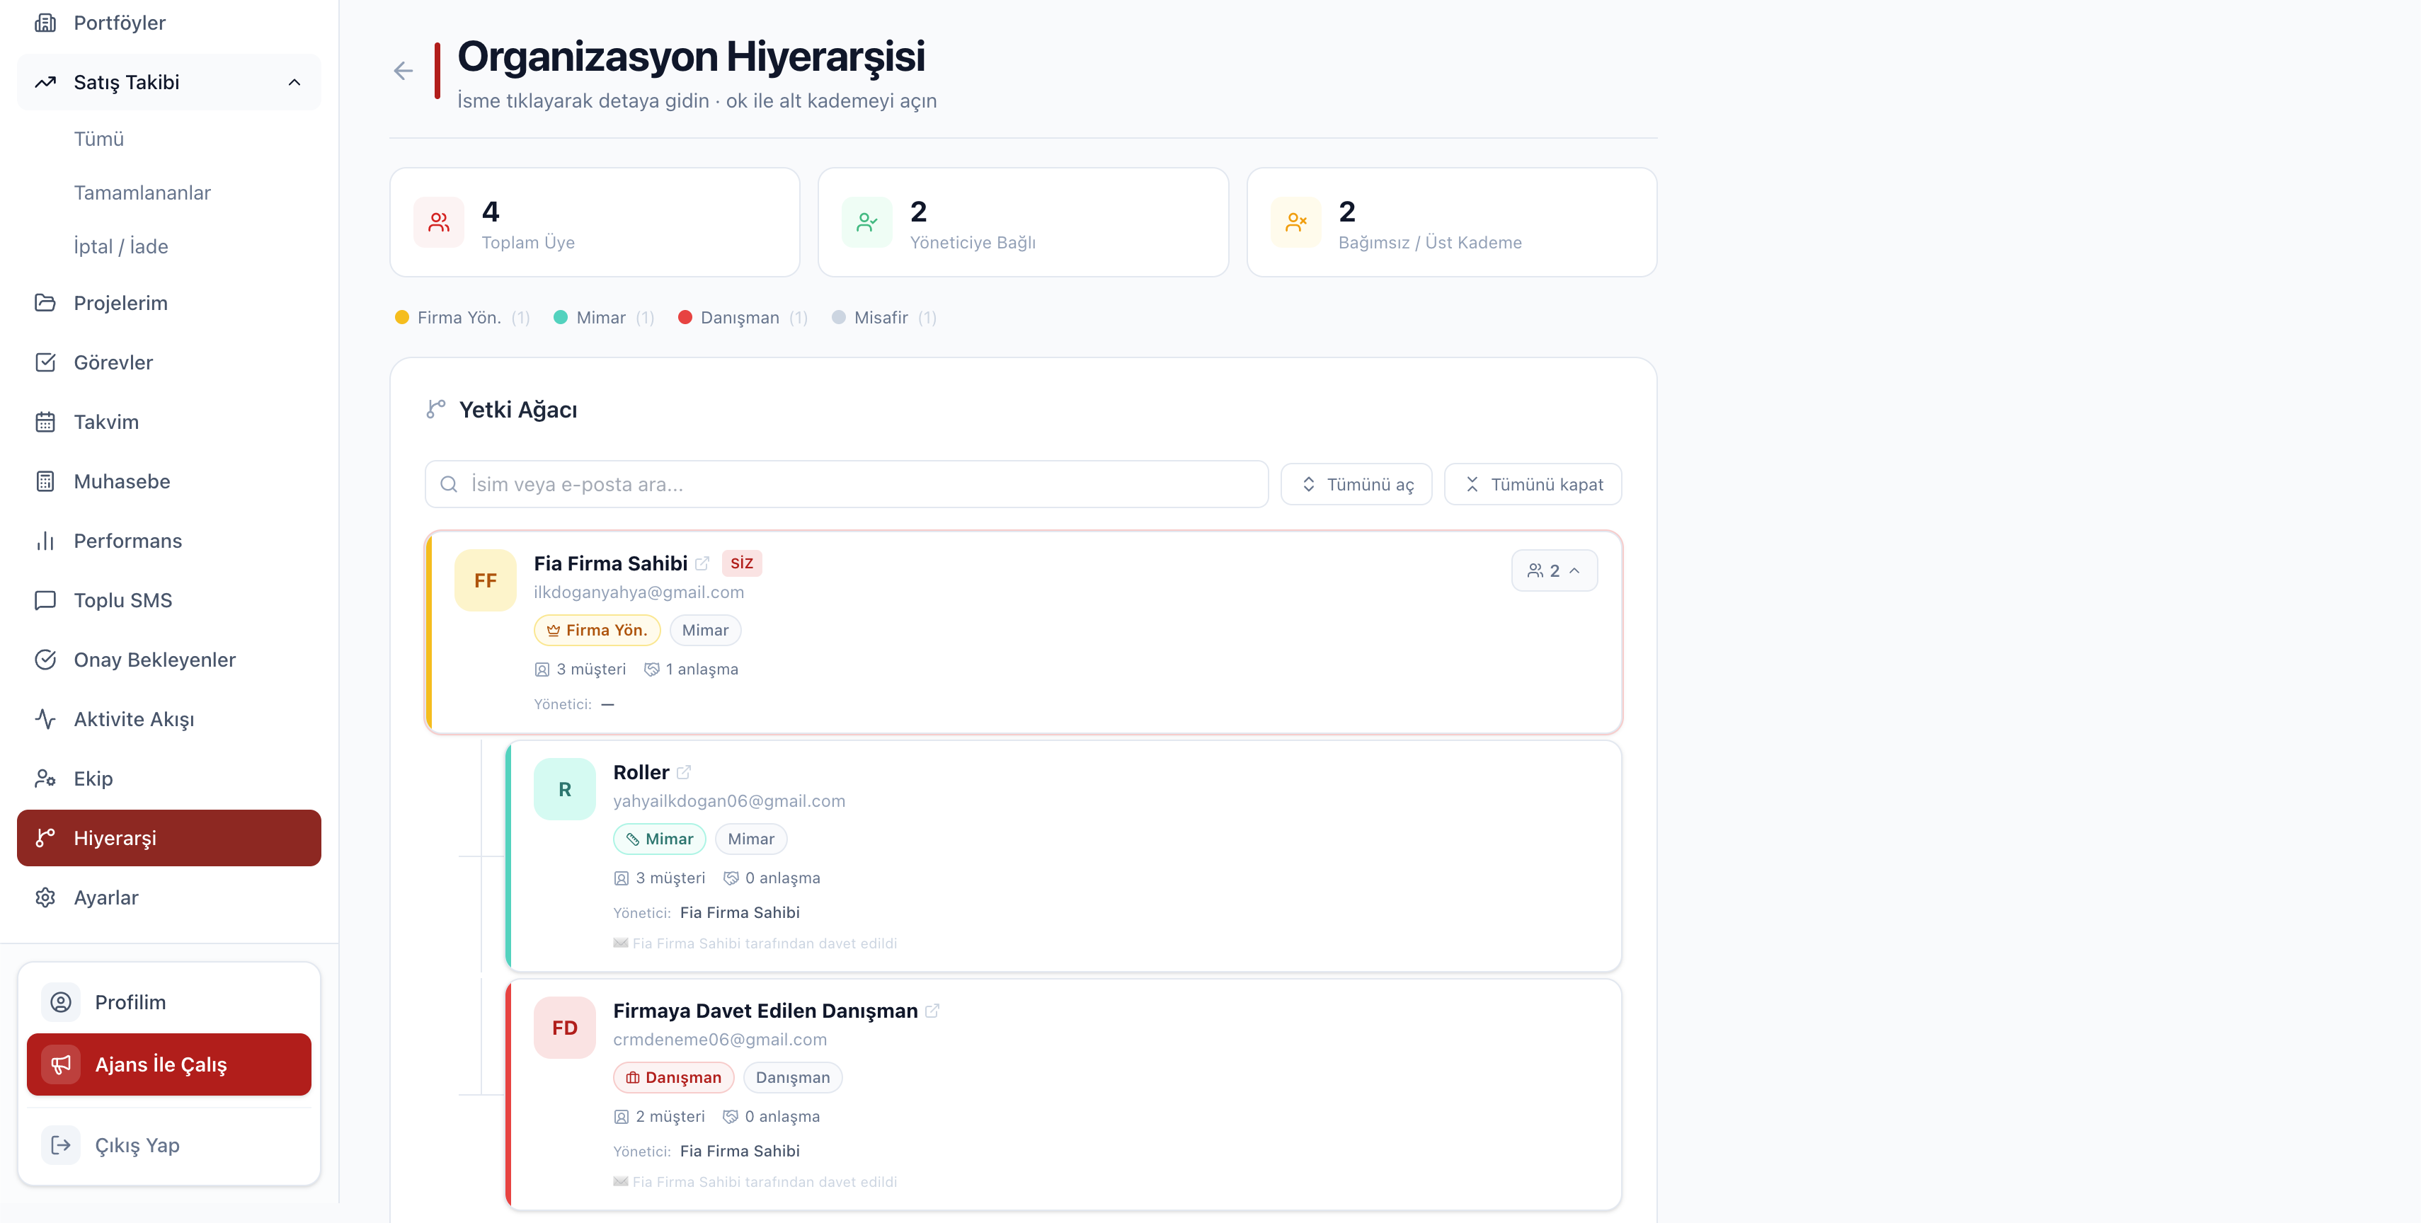Open Roller's detail page by name
The image size is (2421, 1223).
641,772
